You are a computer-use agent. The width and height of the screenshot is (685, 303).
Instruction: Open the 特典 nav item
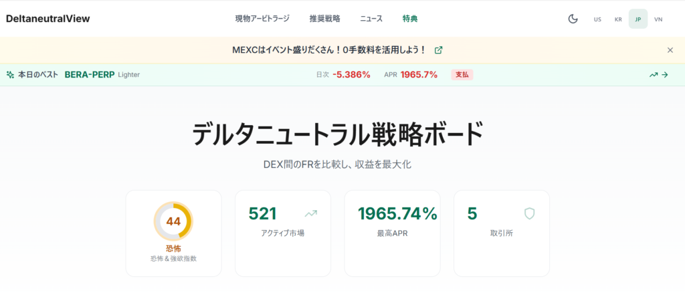410,19
